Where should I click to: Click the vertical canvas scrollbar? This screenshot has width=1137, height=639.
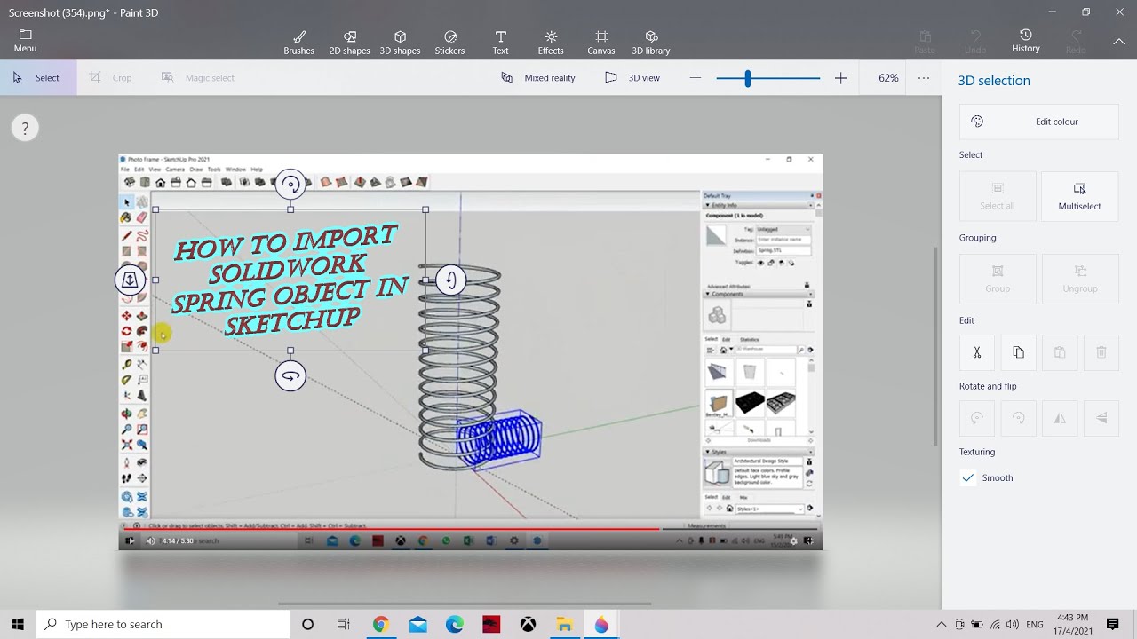coord(935,346)
